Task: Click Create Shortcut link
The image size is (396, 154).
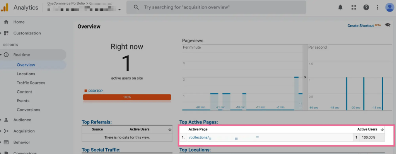Action: tap(360, 26)
